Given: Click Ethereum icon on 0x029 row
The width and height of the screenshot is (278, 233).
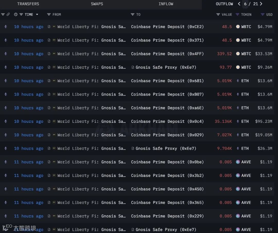Looking at the screenshot, I should (x=6, y=135).
